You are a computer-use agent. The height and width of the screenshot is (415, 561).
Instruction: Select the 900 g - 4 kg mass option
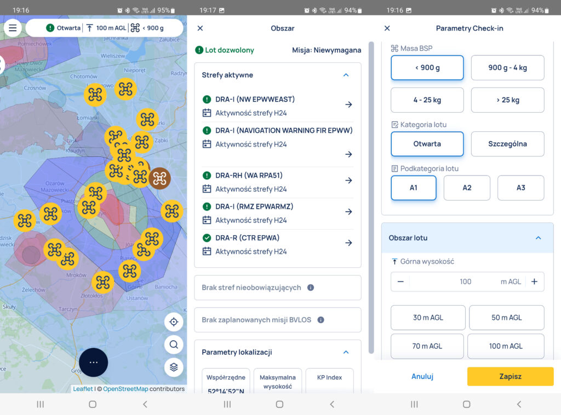[507, 68]
